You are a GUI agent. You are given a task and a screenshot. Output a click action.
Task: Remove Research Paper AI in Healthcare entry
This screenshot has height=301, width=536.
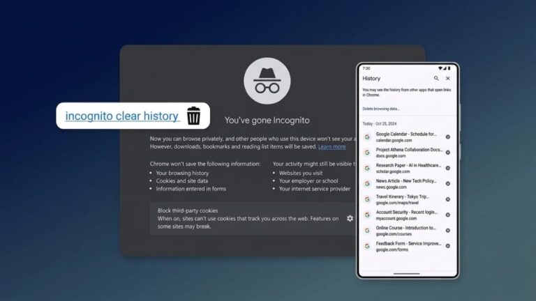[448, 168]
